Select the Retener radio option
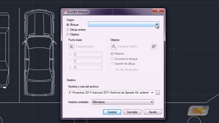 112,54
